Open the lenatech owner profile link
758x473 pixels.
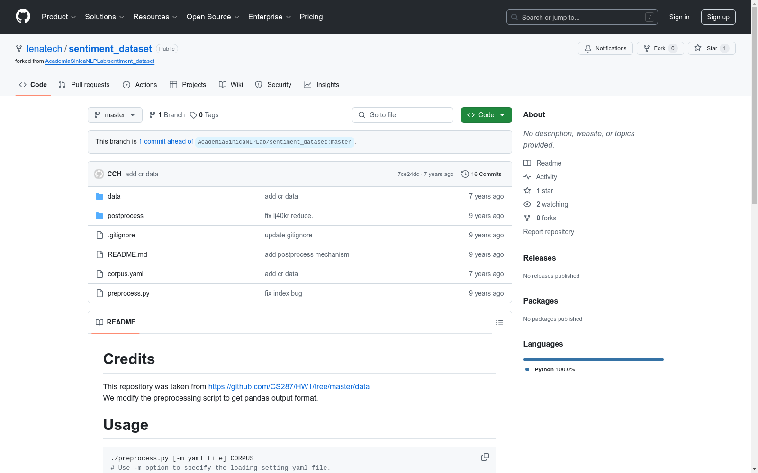click(45, 49)
